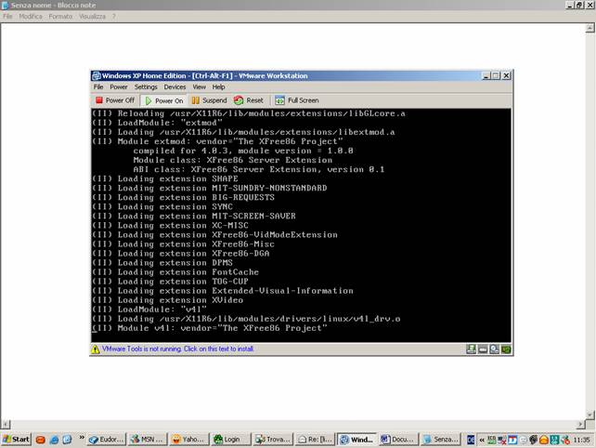Click first green device icon in VMware status bar
The width and height of the screenshot is (596, 448).
tap(471, 349)
